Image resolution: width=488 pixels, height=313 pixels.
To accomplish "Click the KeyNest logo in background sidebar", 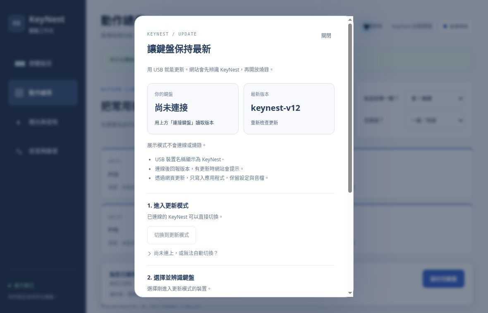I will (16, 23).
